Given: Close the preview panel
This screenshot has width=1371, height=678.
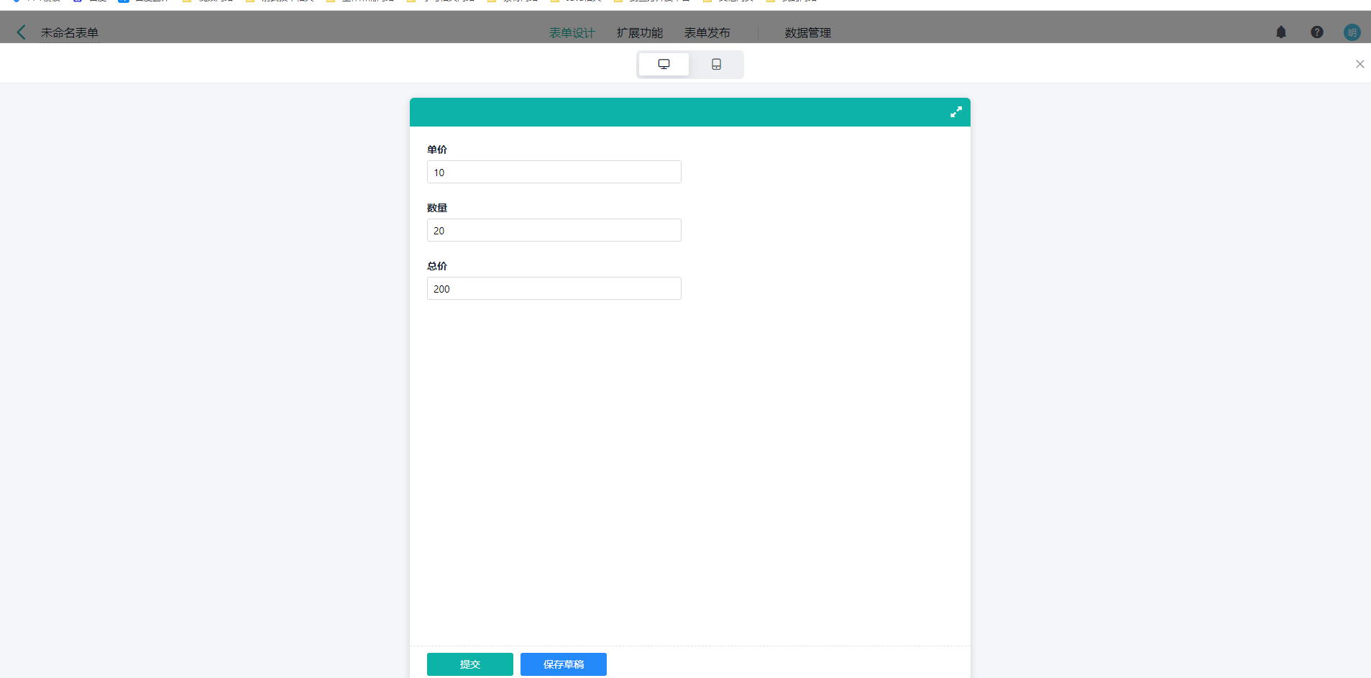Looking at the screenshot, I should pyautogui.click(x=1360, y=64).
